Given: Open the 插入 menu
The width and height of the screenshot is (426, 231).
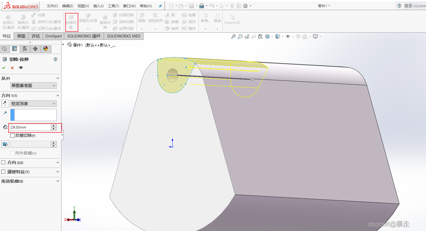Looking at the screenshot, I should tap(98, 6).
